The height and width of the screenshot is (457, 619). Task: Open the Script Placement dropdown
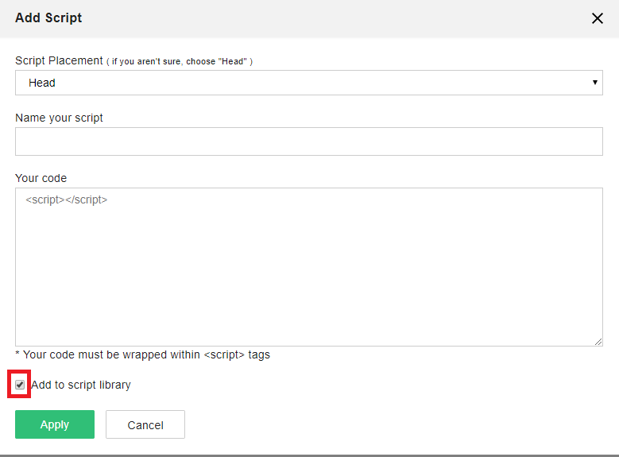click(x=308, y=83)
